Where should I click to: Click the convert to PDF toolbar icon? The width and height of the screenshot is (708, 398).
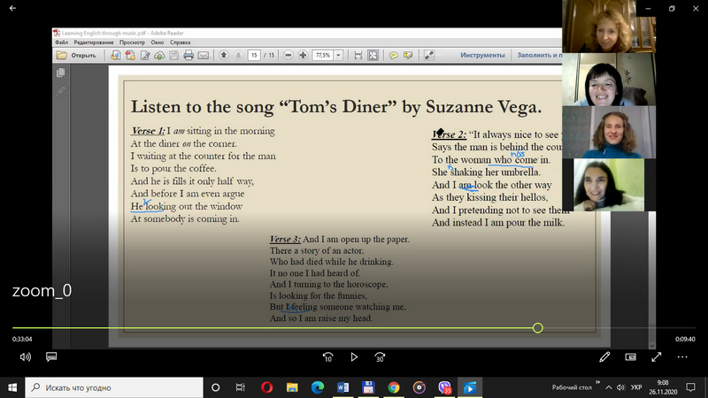click(130, 55)
